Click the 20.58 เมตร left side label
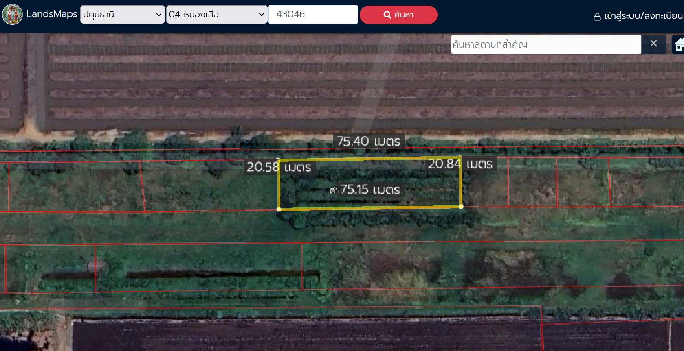The height and width of the screenshot is (351, 684). [279, 167]
